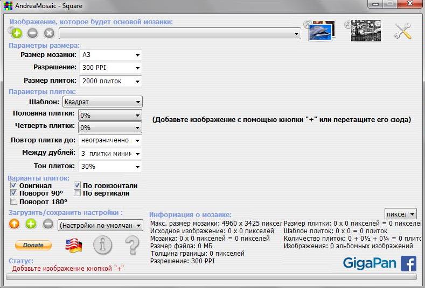Click the AndreaMosaic title bar app icon
425x288 pixels.
click(x=8, y=6)
